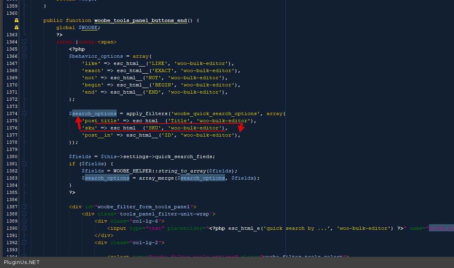Viewport: 454px width, 268px height.
Task: Click the warning icon beside global $WOOBE line
Action: 16,27
